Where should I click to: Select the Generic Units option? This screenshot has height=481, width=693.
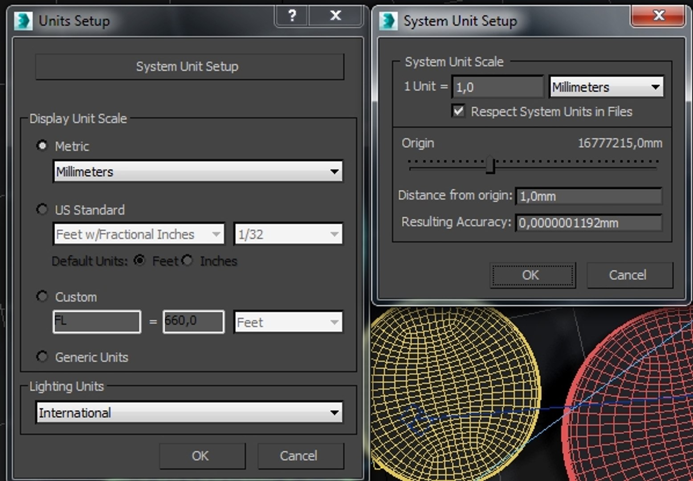pos(42,356)
